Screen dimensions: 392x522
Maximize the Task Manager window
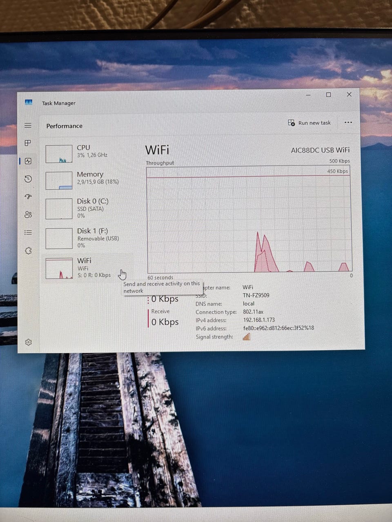[328, 95]
